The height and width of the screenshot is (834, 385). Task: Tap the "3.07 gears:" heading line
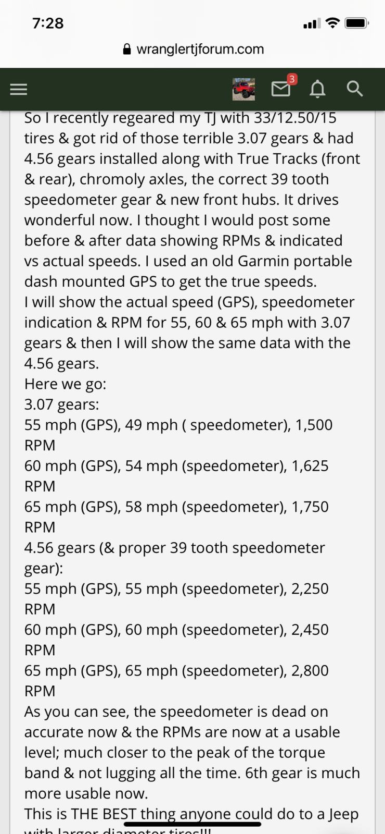click(x=61, y=404)
